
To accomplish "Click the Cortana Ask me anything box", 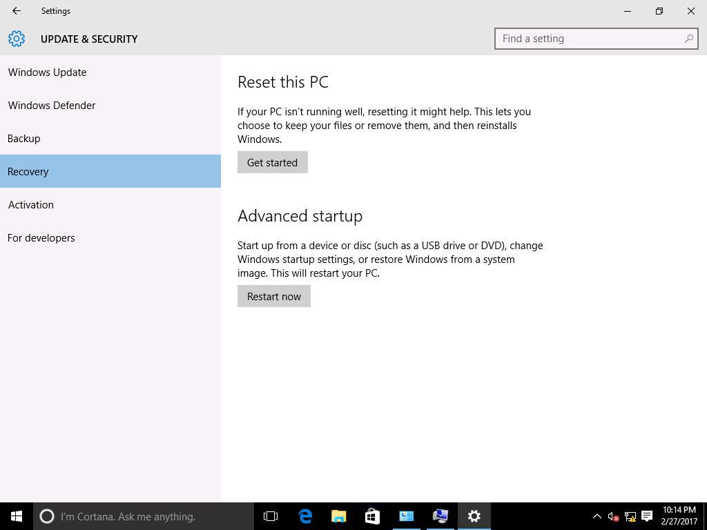I will (144, 516).
